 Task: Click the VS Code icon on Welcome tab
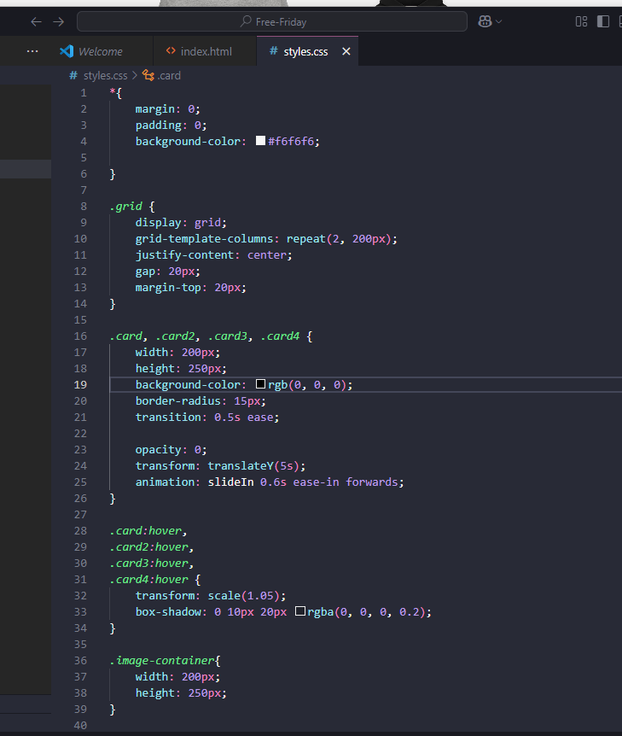(x=67, y=51)
